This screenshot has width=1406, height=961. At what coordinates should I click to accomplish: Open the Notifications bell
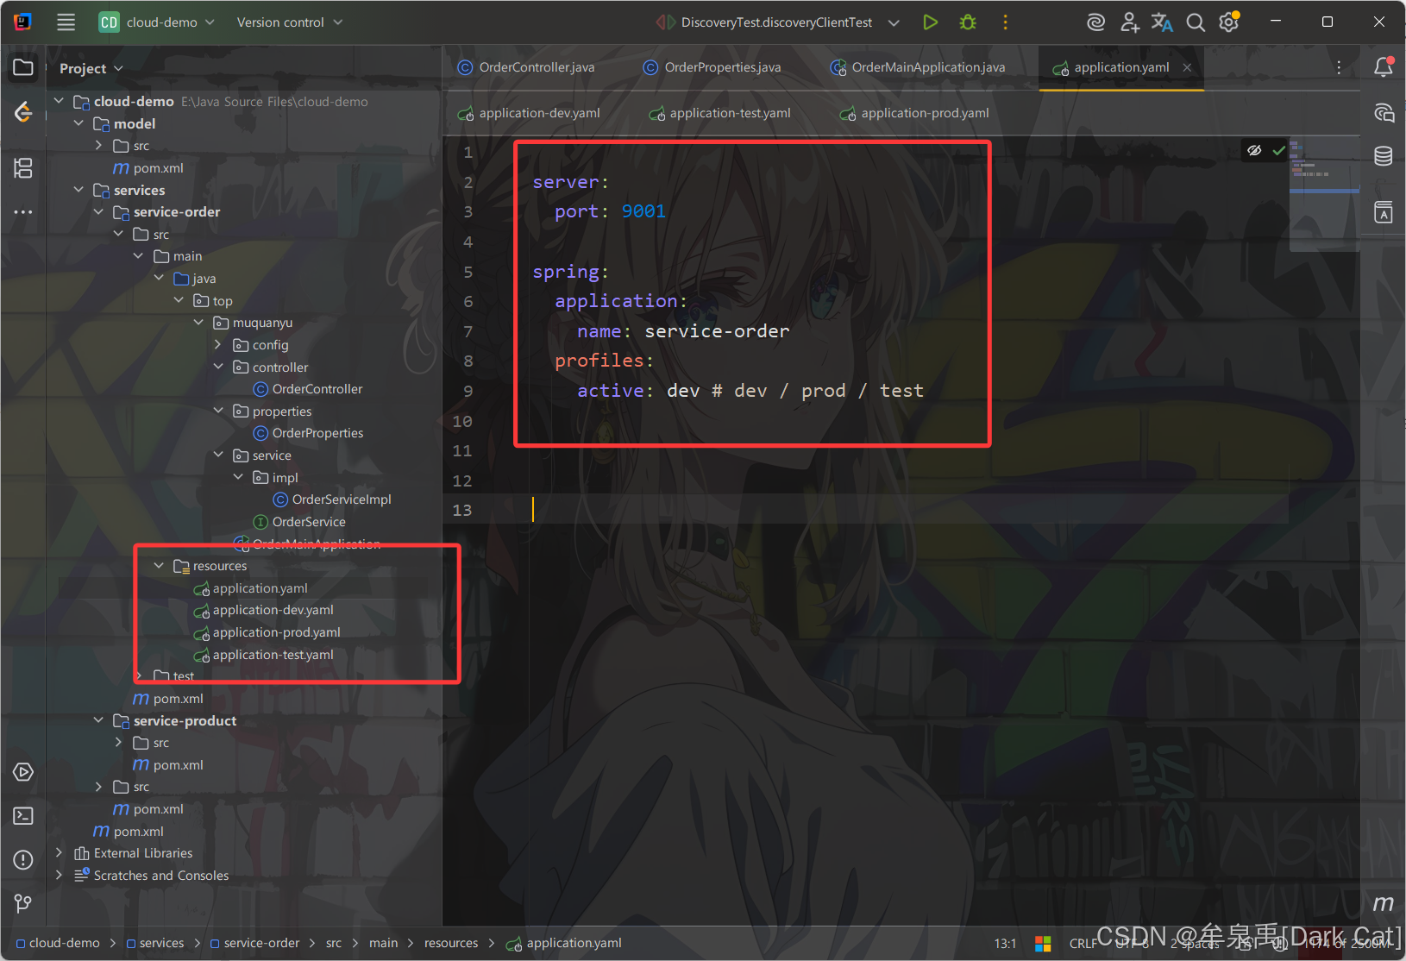tap(1384, 67)
